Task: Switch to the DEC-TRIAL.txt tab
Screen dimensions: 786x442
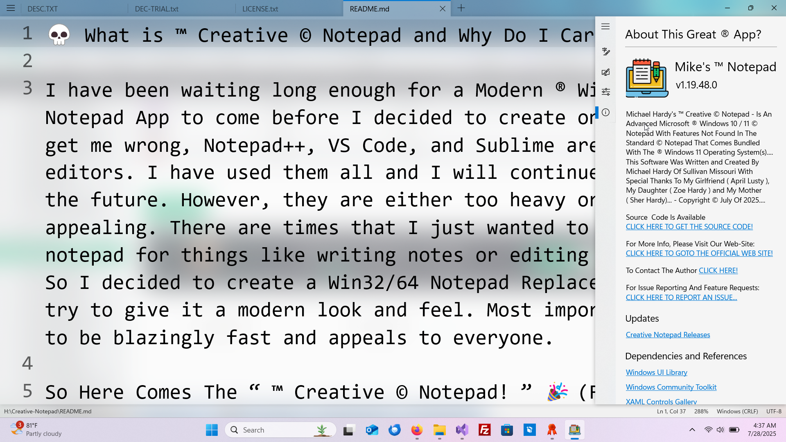Action: pos(182,9)
